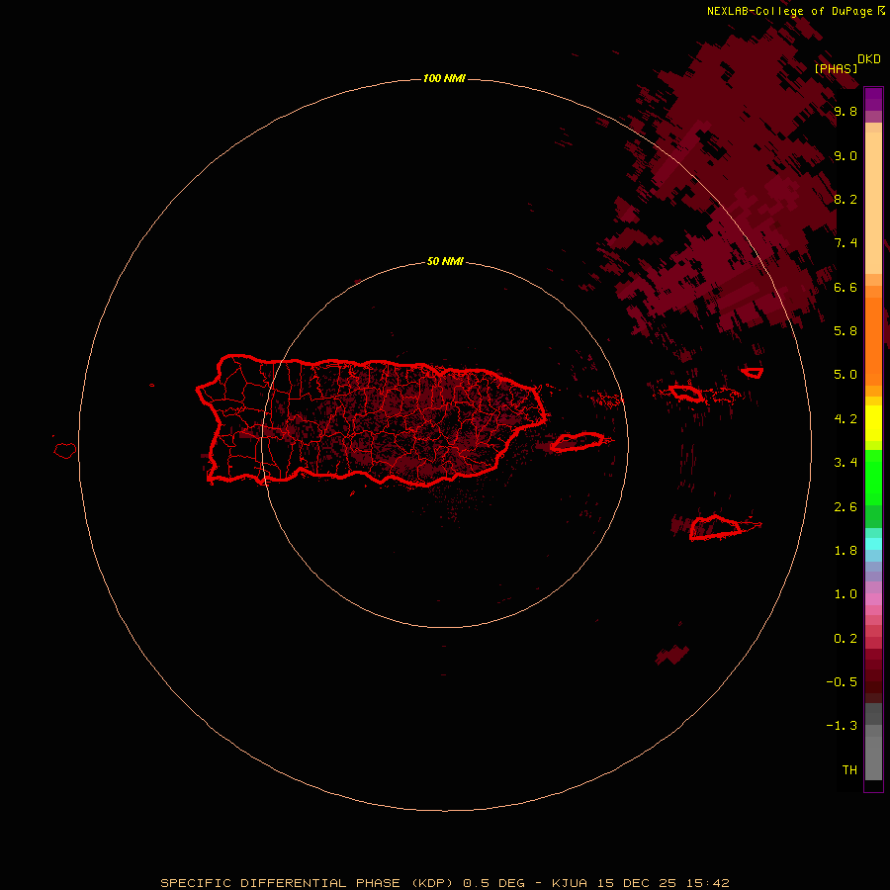This screenshot has width=890, height=890.
Task: Click the St. Thomas island outline
Action: [x=685, y=393]
